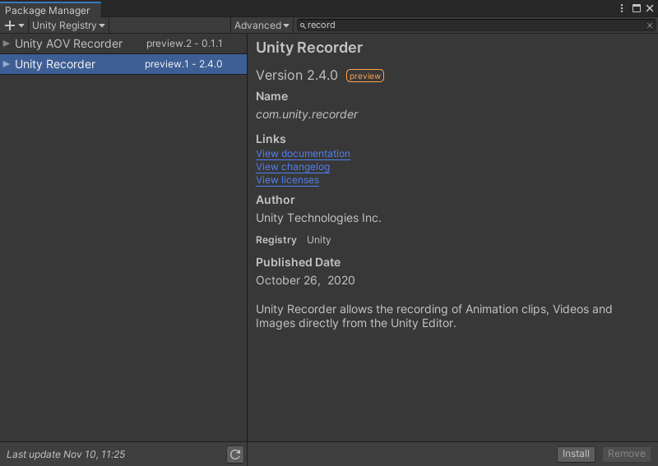
Task: Clear the search field with the X icon
Action: coord(649,25)
